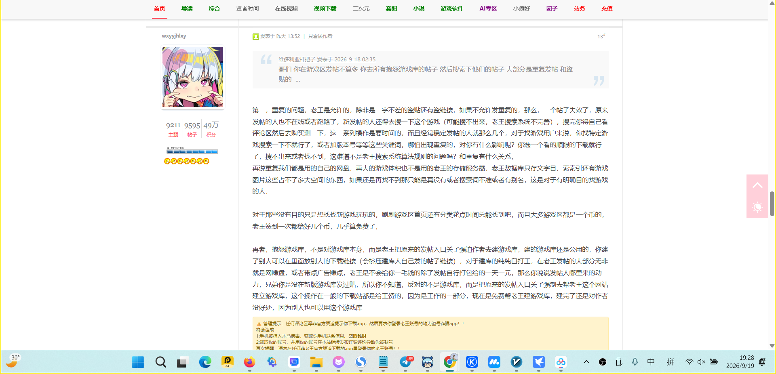Click wxyyjhlxy's avatar image
Screen dimensions: 776x374
[193, 77]
